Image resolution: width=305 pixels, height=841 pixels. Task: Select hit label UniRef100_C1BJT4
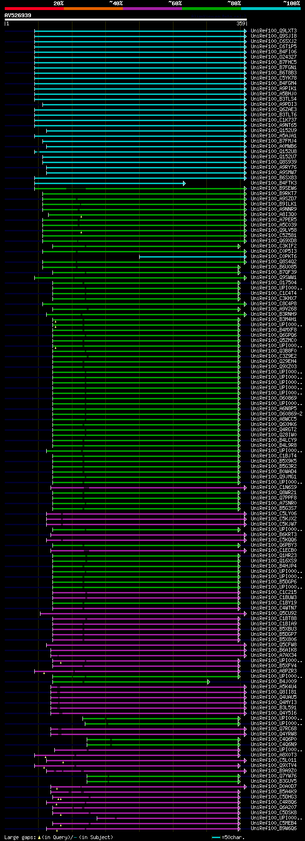[274, 456]
